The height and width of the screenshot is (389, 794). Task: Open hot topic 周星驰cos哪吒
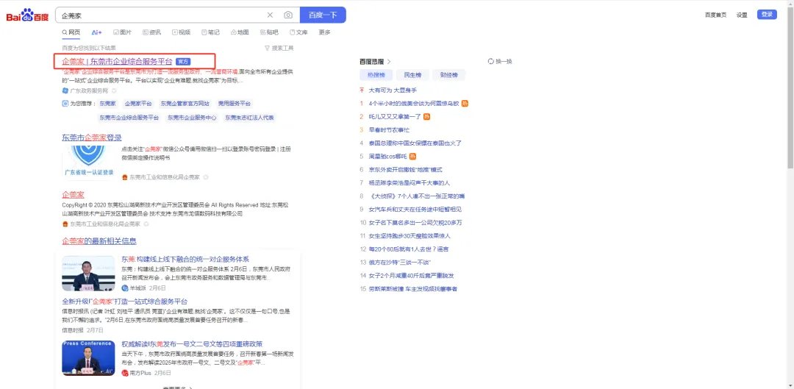(387, 156)
